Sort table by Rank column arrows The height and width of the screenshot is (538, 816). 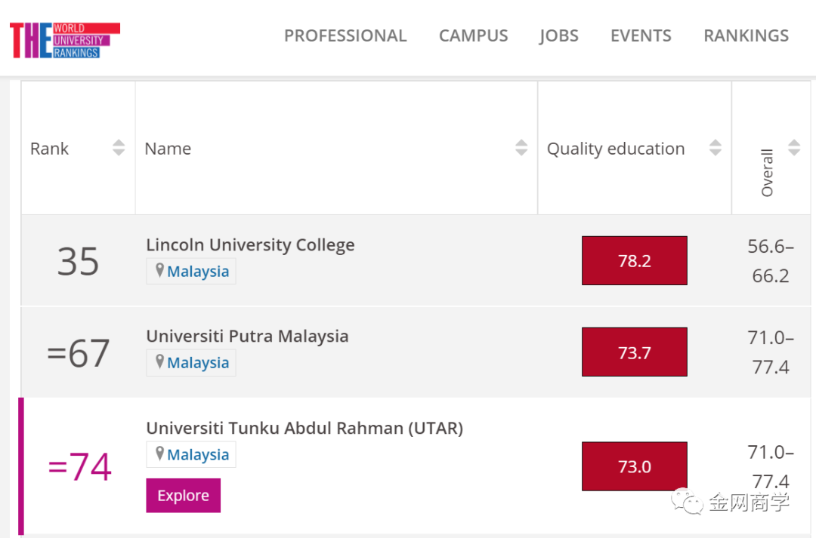click(x=119, y=148)
